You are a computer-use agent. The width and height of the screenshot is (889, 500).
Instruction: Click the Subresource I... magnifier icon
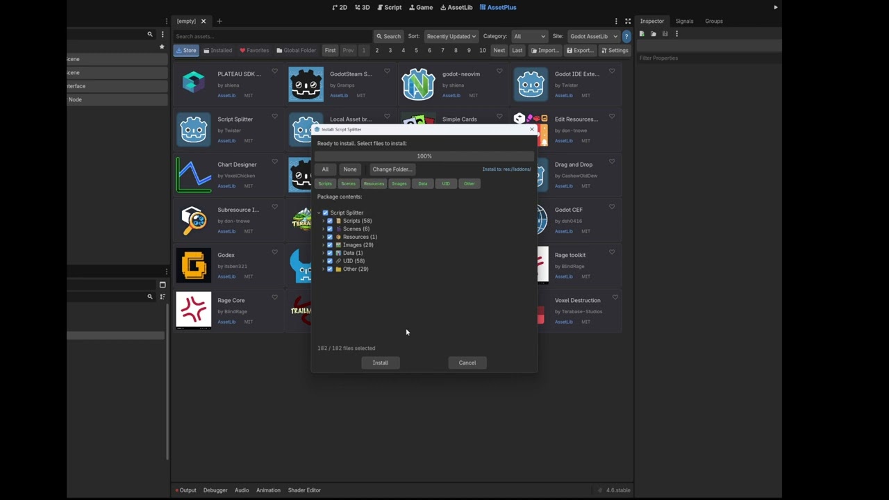[194, 220]
